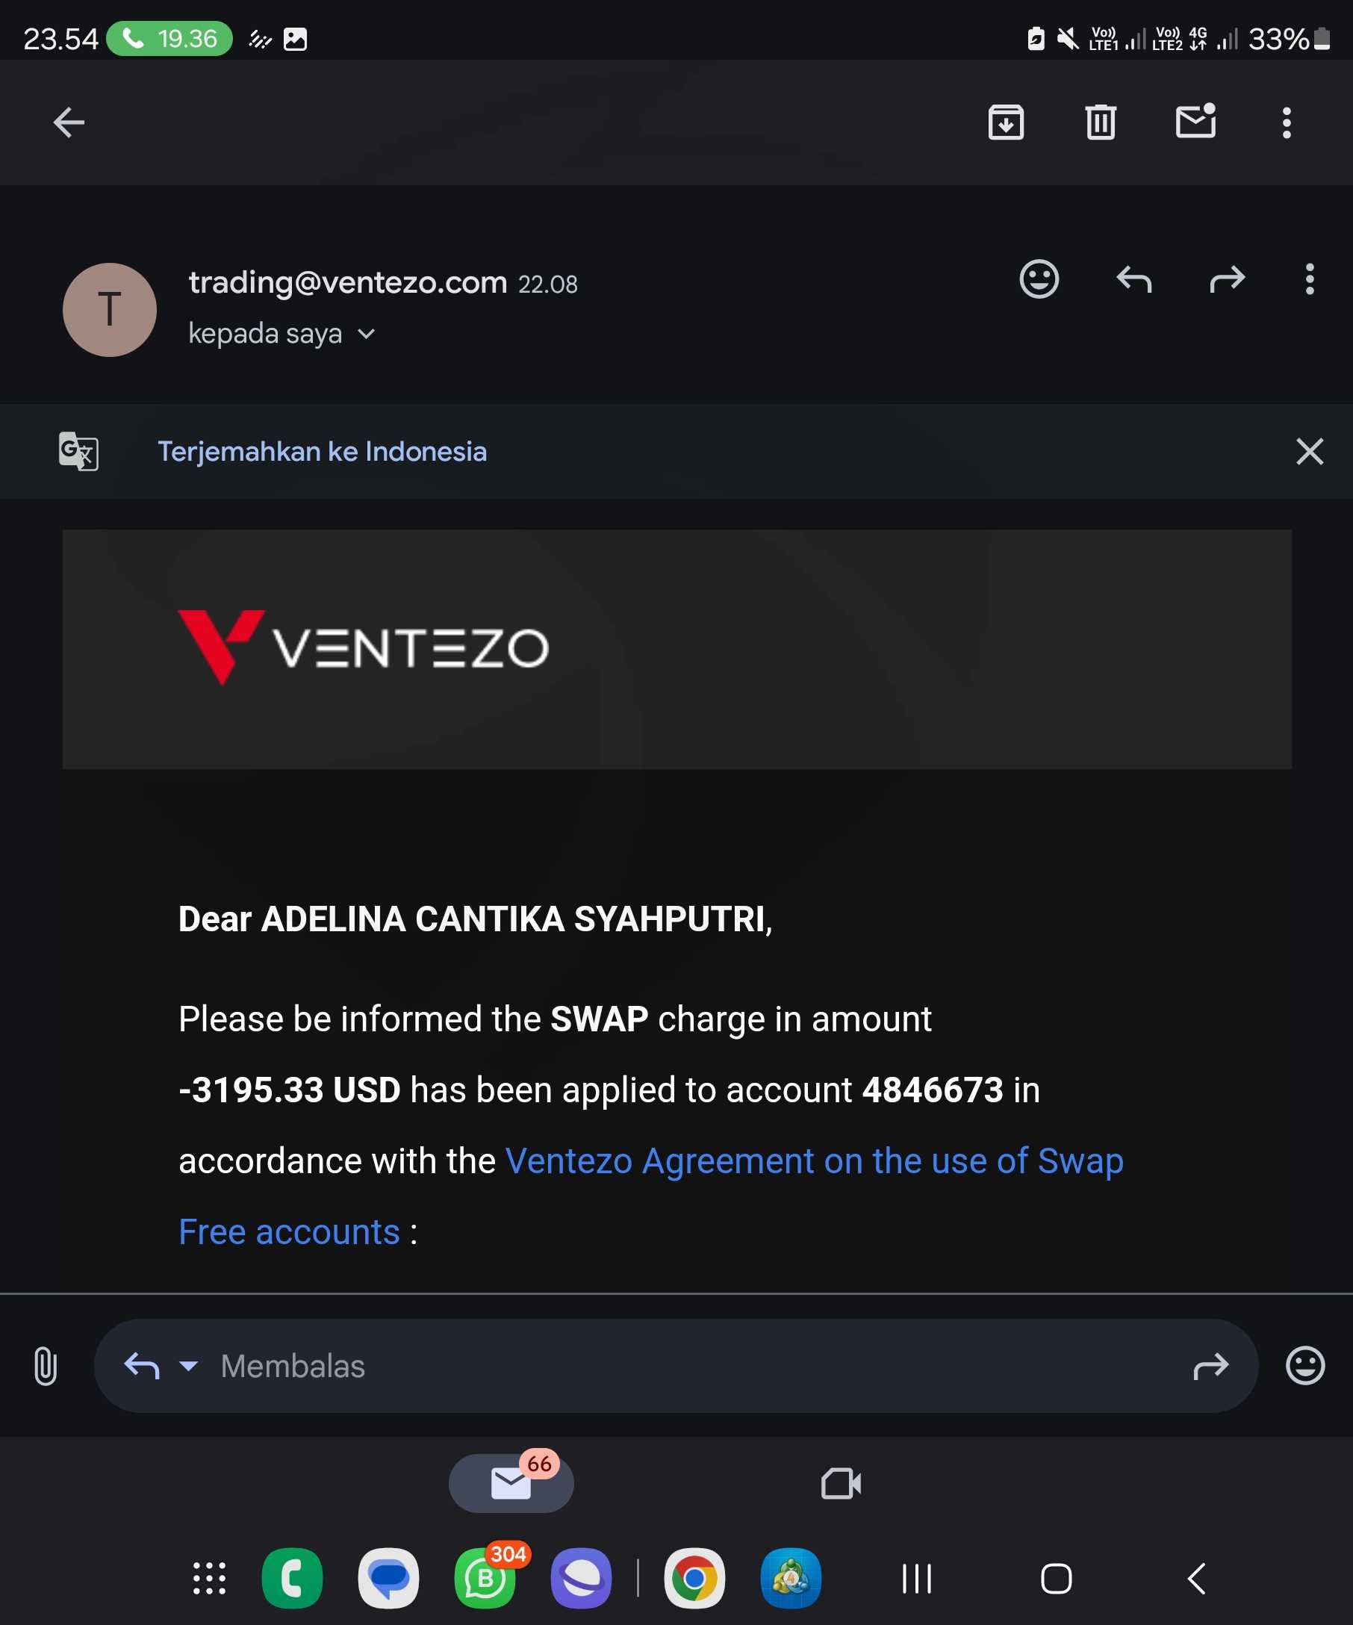Go back to the inbox list
Image resolution: width=1353 pixels, height=1625 pixels.
tap(69, 122)
